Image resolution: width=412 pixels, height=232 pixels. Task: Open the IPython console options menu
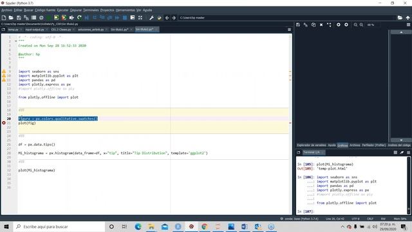[x=408, y=152]
